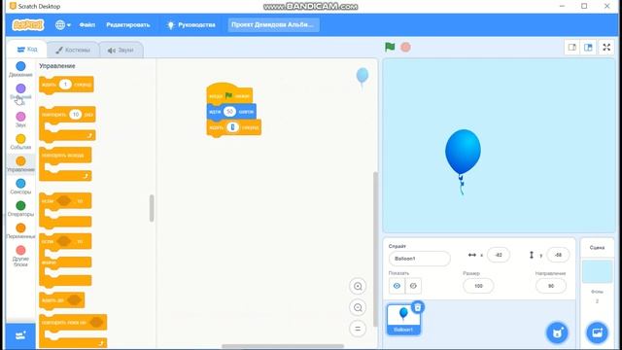
Task: Click the if-then palette block
Action: click(65, 210)
